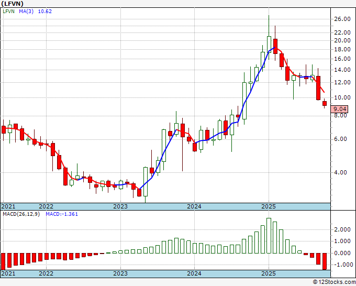The height and width of the screenshot is (286, 356).
Task: Click 2025 on the price chart timeline
Action: point(268,206)
